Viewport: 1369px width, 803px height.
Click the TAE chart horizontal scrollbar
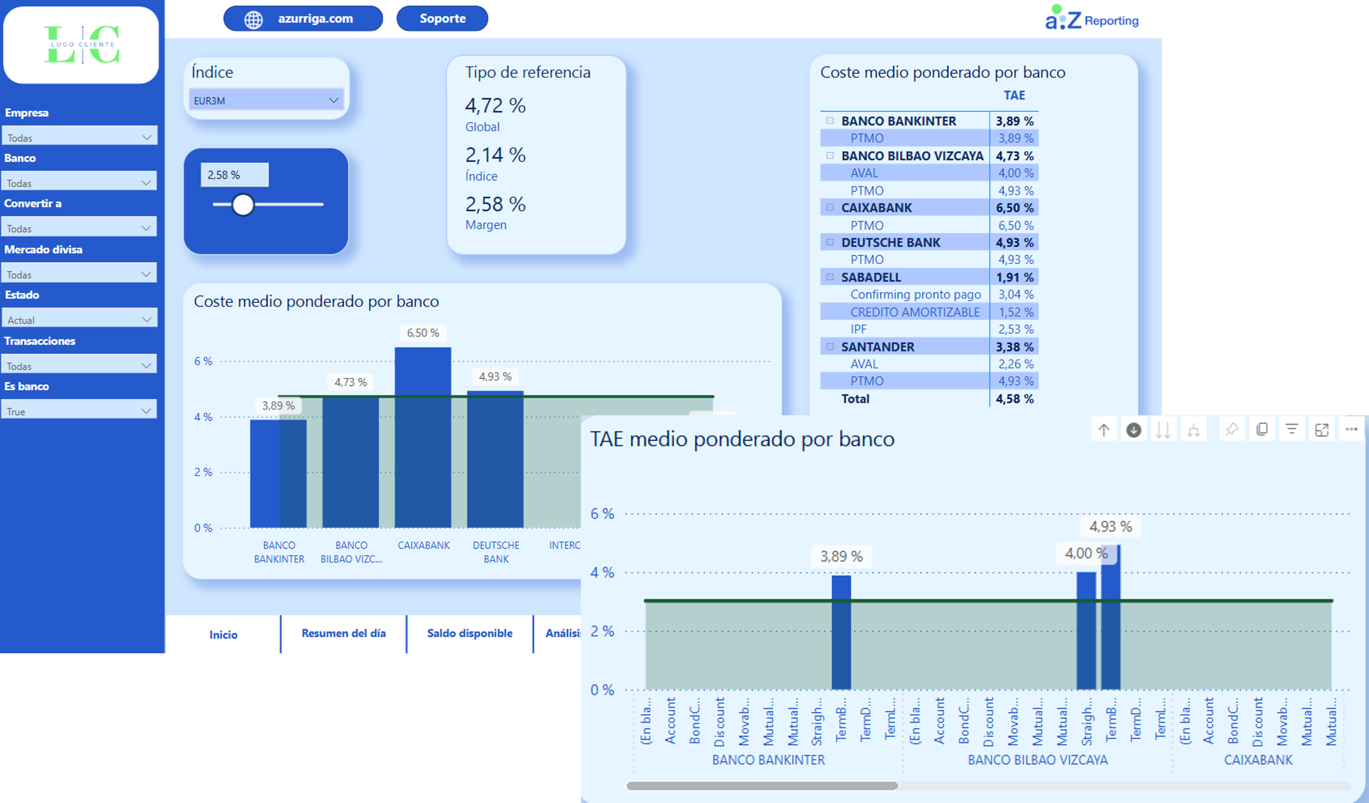click(x=762, y=785)
